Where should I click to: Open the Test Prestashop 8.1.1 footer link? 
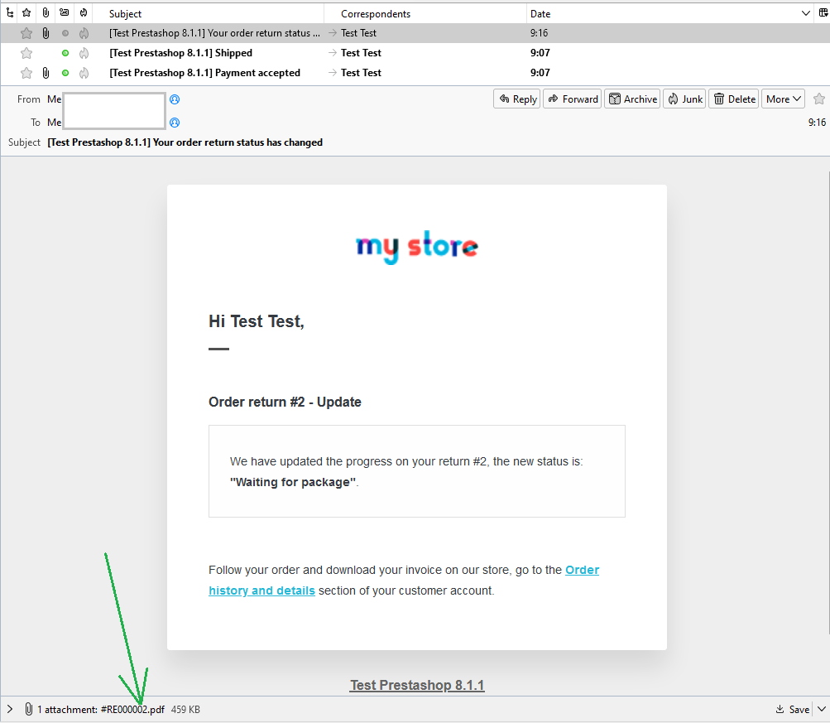tap(417, 685)
